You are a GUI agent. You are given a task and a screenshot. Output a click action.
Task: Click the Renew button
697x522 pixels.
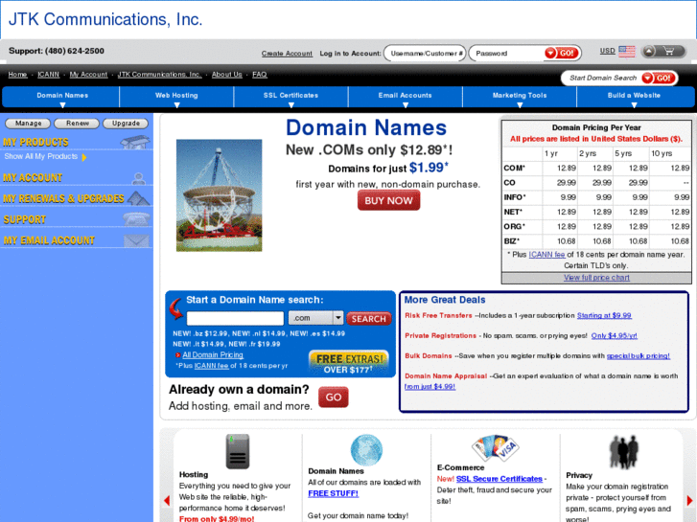[x=77, y=123]
